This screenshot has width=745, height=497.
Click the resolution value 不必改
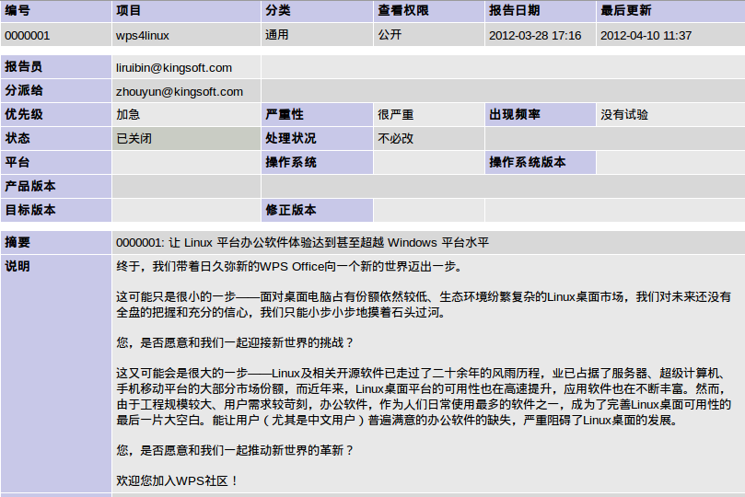coord(396,139)
